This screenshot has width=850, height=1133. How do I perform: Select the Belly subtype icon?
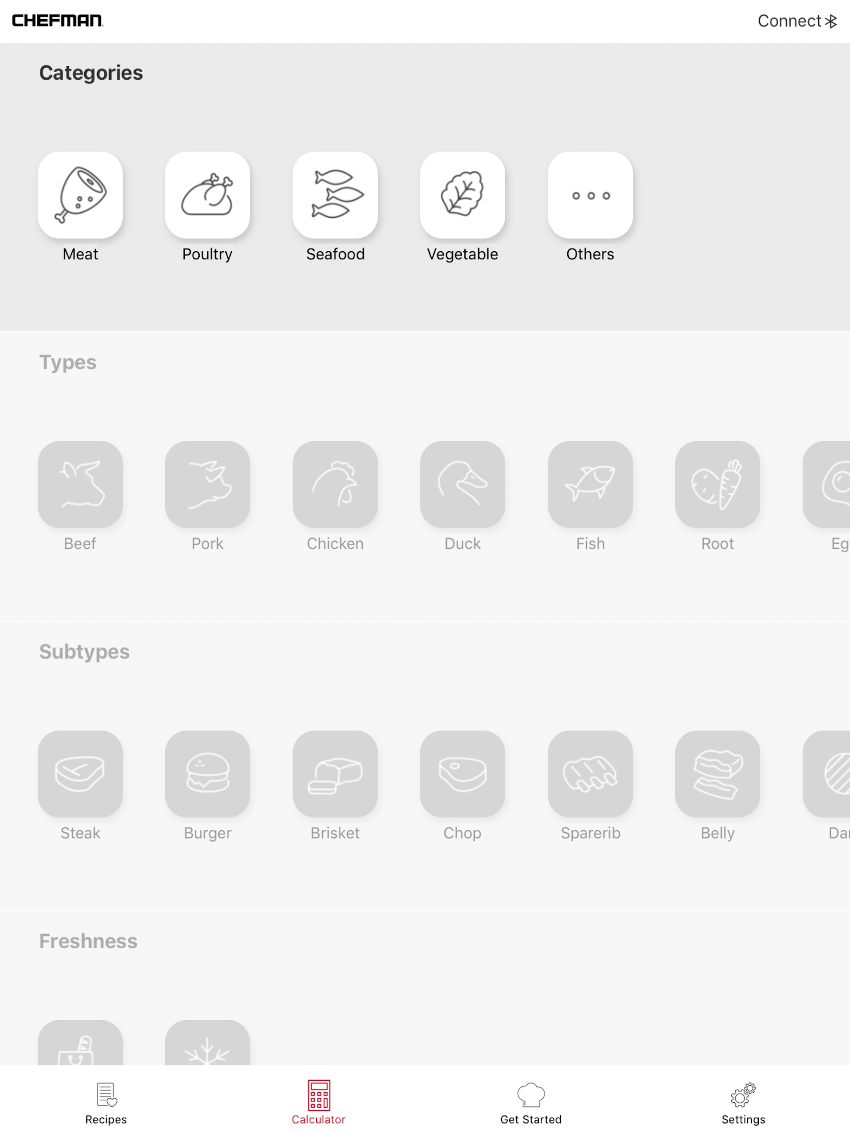tap(717, 774)
